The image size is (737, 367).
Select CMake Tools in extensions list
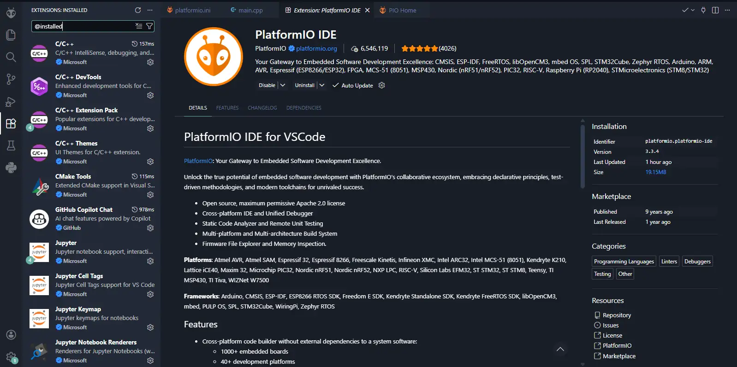tap(92, 186)
